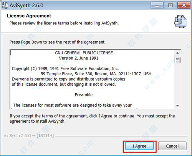This screenshot has height=156, width=192.
Task: Click 'Please review the license terms' text
Action: (64, 23)
